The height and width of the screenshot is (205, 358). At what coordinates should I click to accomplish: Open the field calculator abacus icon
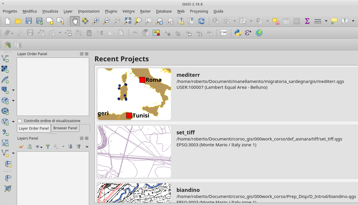coord(297,21)
